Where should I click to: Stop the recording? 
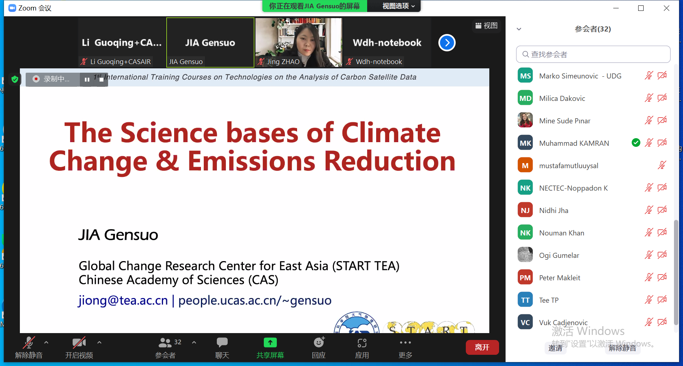click(x=102, y=79)
